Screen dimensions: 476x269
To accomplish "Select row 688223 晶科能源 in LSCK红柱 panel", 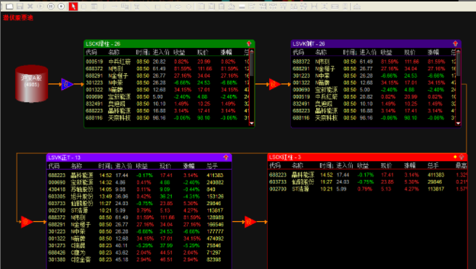I will 367,175.
